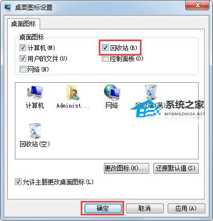Uncheck the 回收站(R) checkbox
213x221 pixels.
(105, 48)
